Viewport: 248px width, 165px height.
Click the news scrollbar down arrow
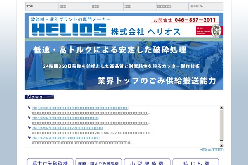coord(222,145)
